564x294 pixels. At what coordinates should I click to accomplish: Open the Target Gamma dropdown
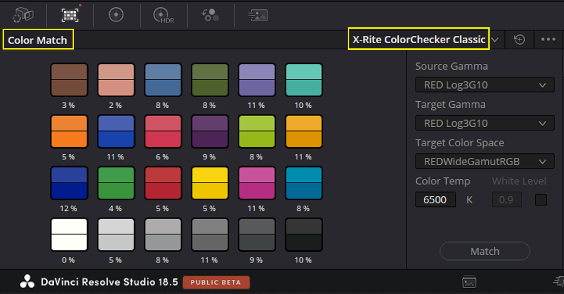[x=485, y=123]
